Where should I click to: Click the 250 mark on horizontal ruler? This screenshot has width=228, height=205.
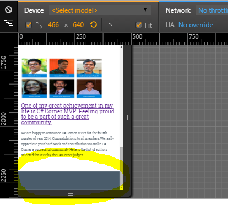pos(81,36)
